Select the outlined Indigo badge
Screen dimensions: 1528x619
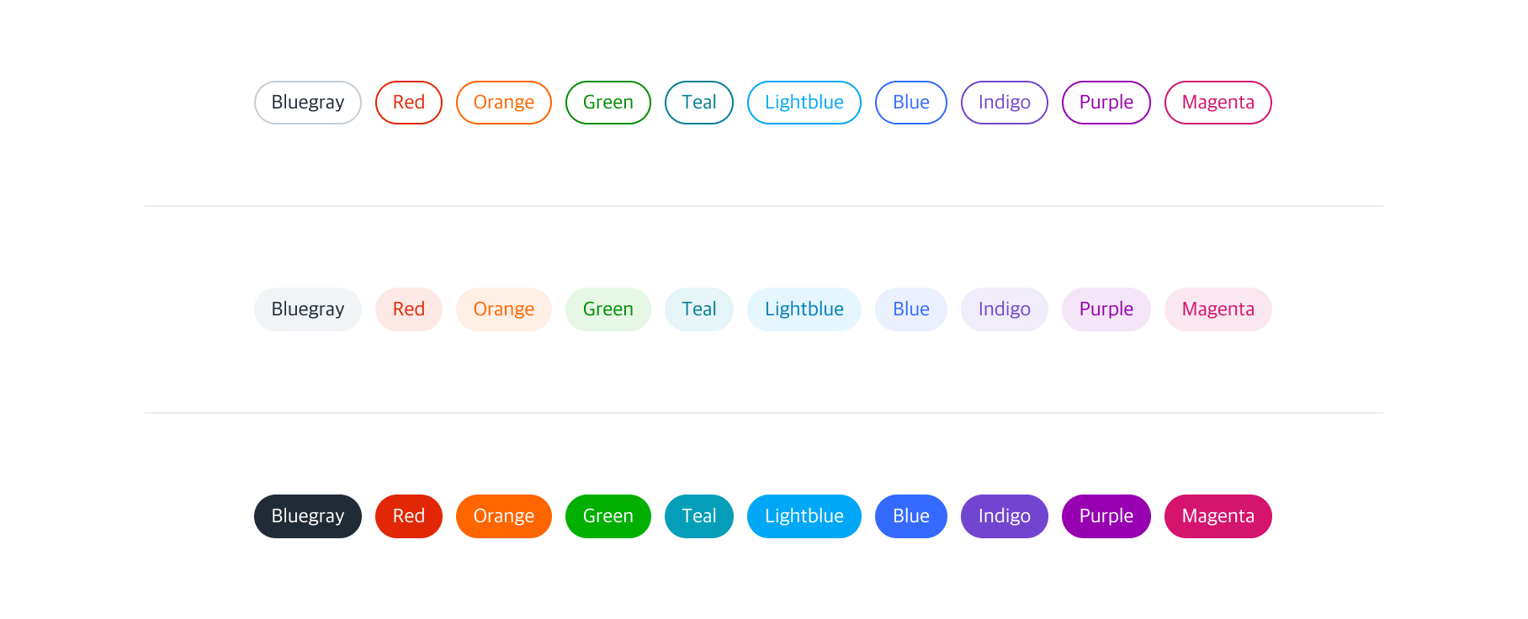click(1004, 103)
